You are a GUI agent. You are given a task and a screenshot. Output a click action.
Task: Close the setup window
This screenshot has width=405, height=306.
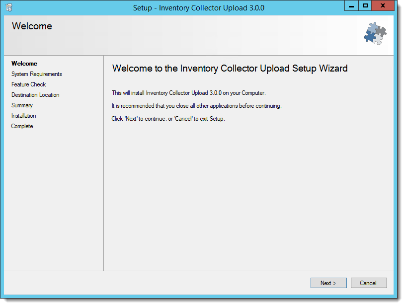coord(383,5)
